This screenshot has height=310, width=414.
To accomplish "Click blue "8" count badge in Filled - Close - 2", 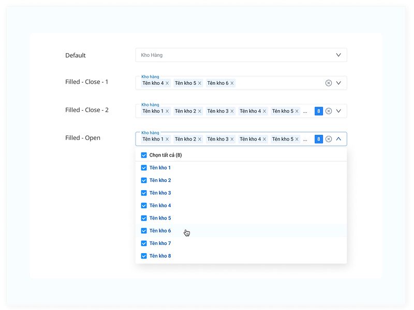I will (x=319, y=111).
